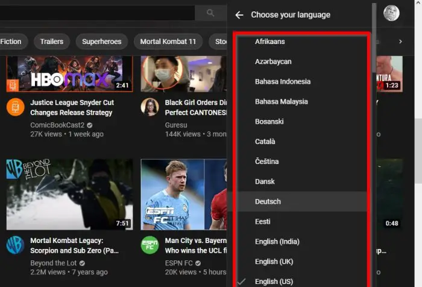This screenshot has width=422, height=287.
Task: Open Beyond the Lot channel avatar
Action: pos(16,245)
